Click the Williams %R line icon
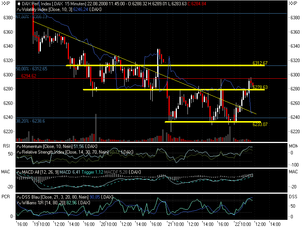The width and height of the screenshot is (303, 227). [x=19, y=203]
